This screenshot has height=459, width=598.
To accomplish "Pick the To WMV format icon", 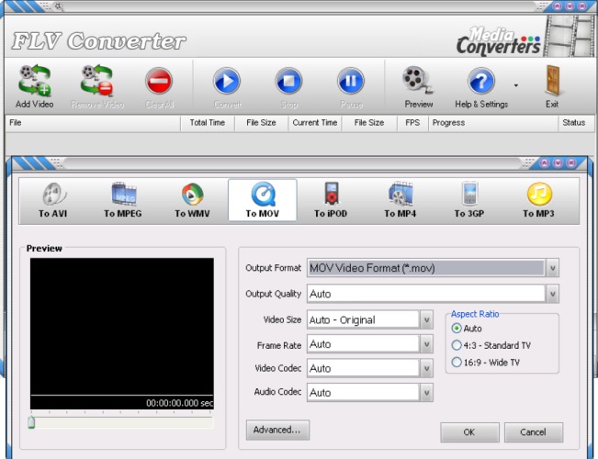I will tap(192, 194).
